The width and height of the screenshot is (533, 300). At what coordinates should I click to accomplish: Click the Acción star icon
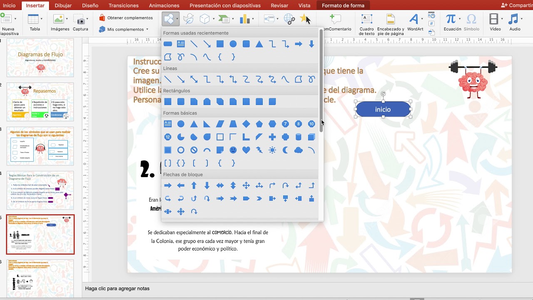pos(305,19)
